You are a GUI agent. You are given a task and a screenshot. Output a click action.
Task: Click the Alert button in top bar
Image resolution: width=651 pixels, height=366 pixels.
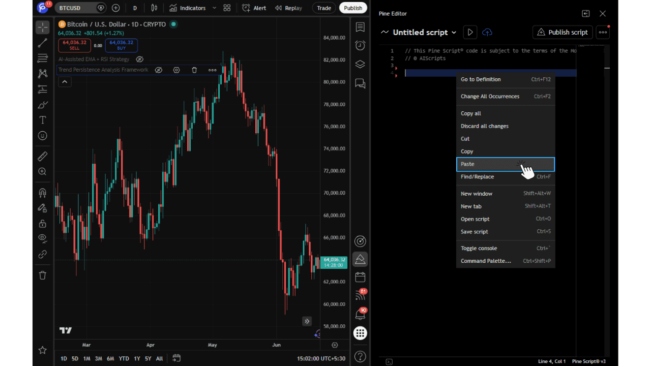pos(254,8)
